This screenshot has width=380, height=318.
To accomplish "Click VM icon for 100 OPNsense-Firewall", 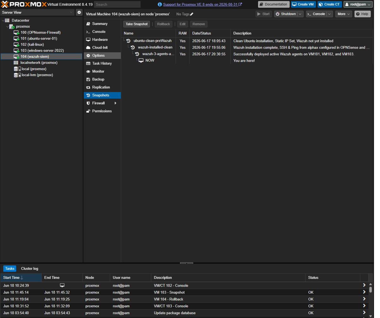I will click(x=16, y=32).
